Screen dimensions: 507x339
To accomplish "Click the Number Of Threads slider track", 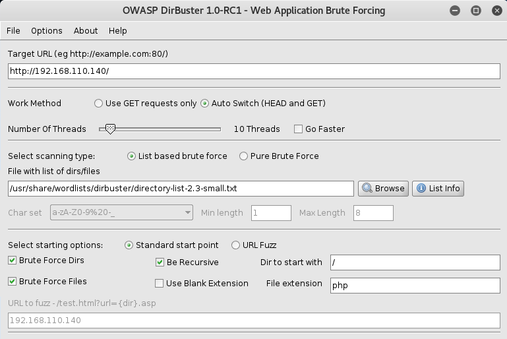I will pyautogui.click(x=160, y=129).
